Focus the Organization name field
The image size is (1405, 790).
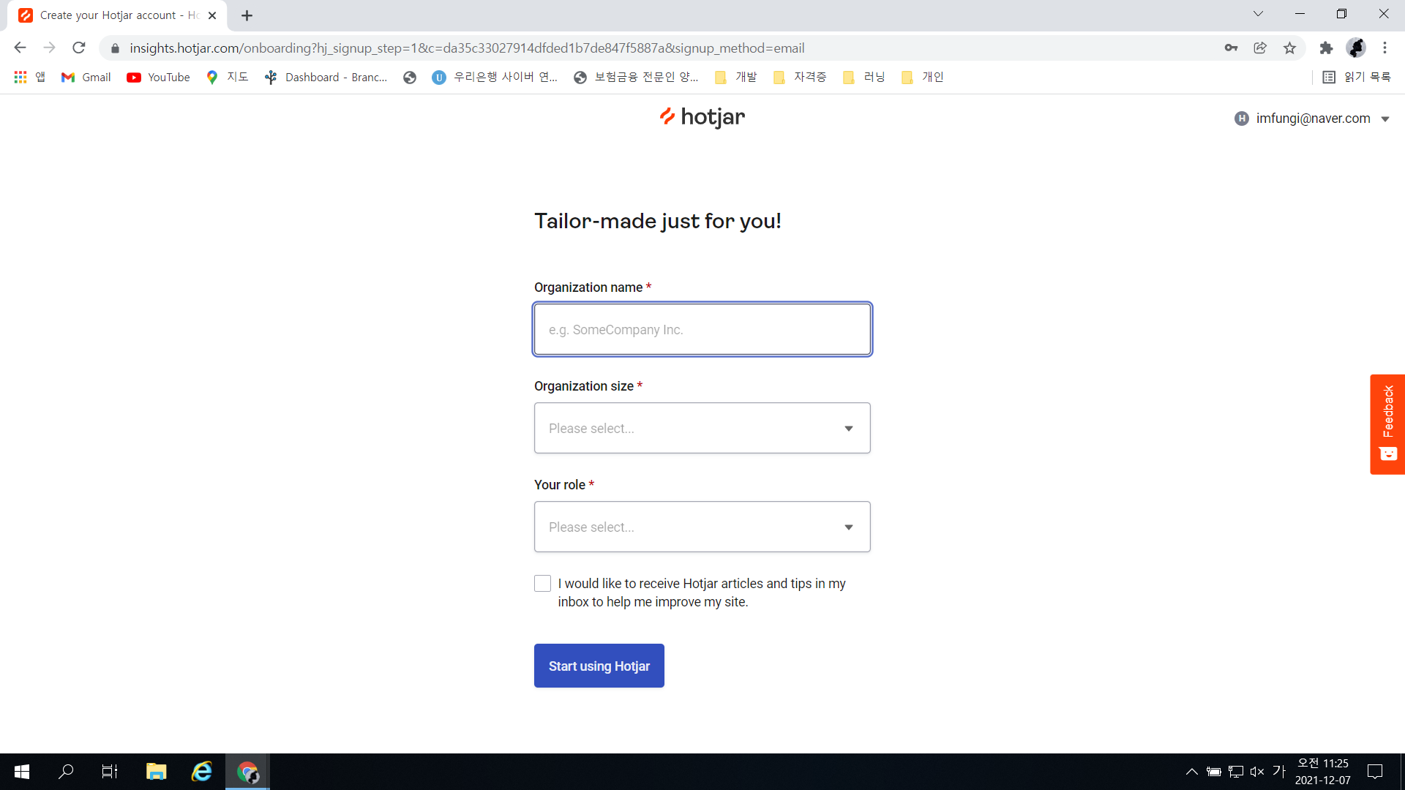(702, 329)
